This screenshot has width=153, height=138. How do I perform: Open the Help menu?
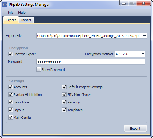[22, 13]
